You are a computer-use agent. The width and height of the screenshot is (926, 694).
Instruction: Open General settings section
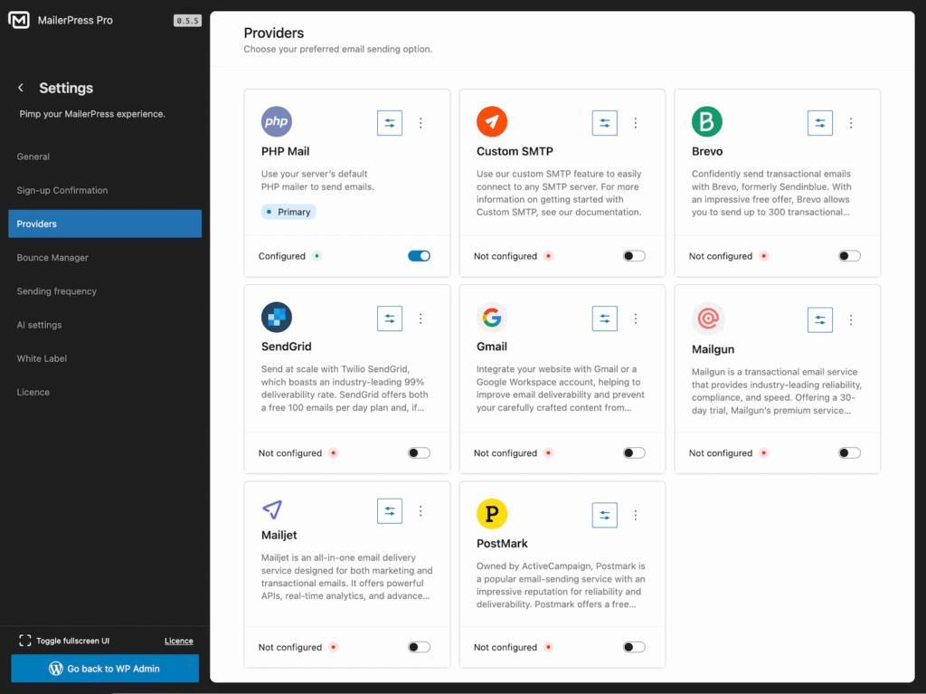click(105, 157)
